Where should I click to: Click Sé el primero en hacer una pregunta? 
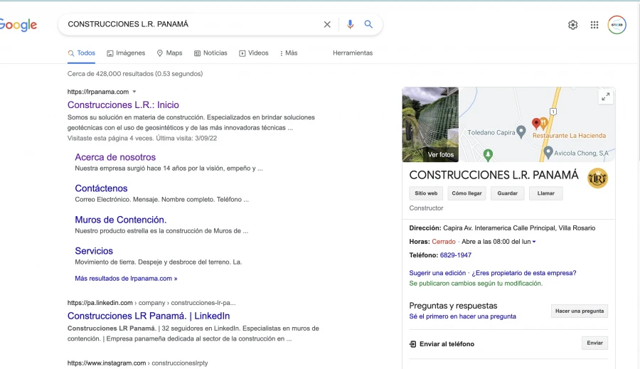[x=462, y=316]
